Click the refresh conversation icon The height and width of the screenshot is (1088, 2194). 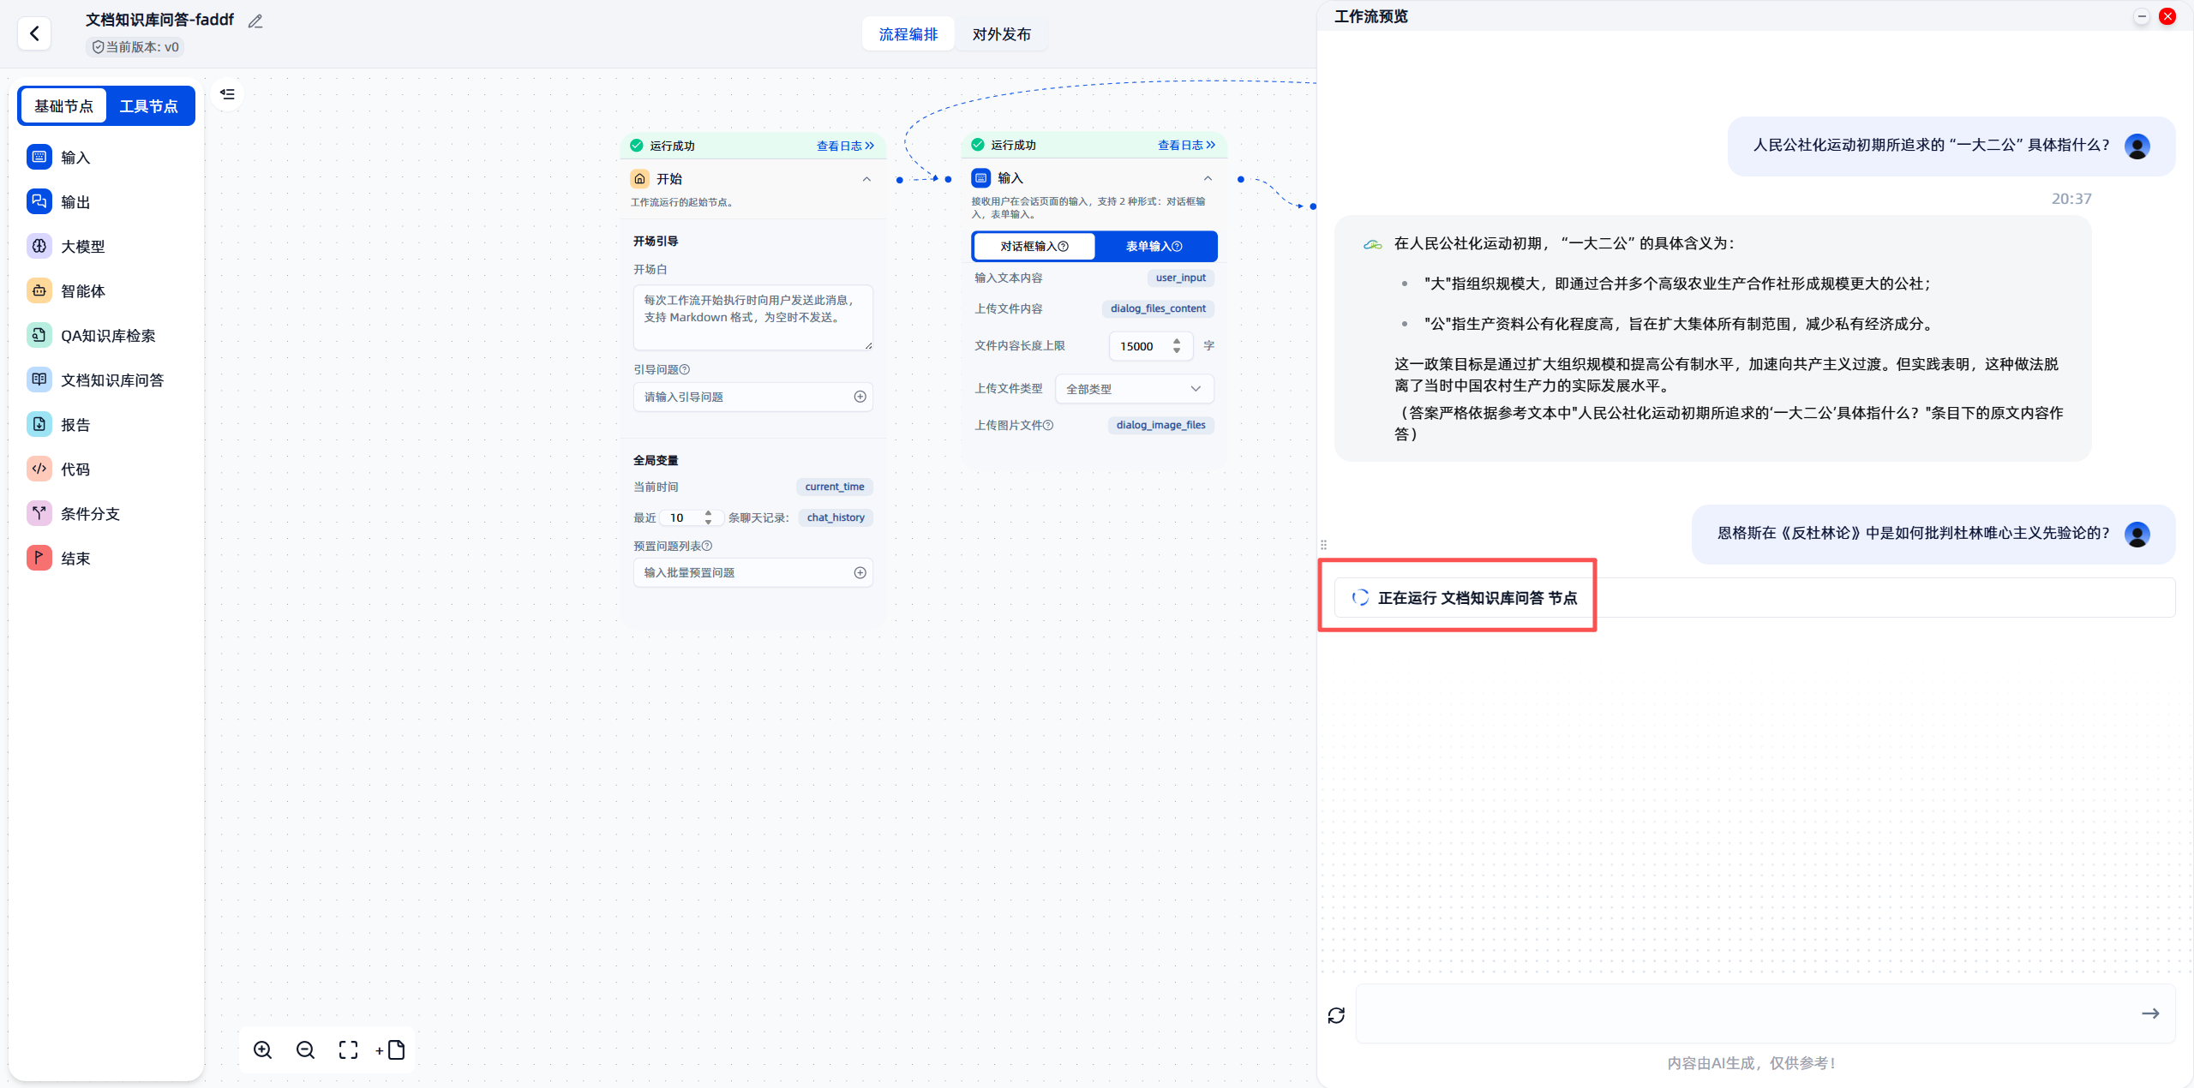coord(1336,1015)
